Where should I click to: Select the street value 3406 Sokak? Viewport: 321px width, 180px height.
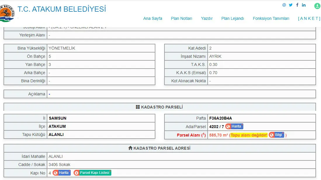(x=59, y=165)
